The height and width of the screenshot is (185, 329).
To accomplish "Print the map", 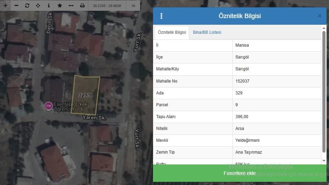I will point(83,6).
